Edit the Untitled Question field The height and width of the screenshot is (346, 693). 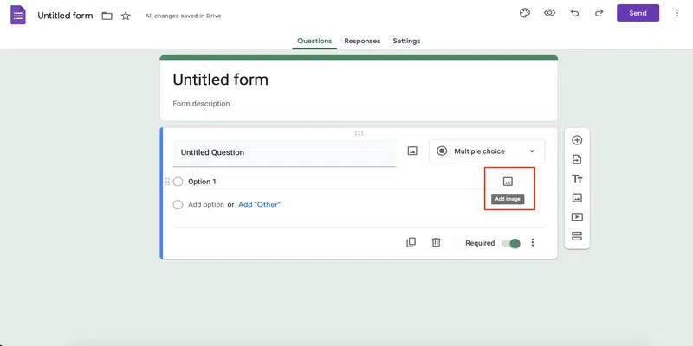point(284,153)
